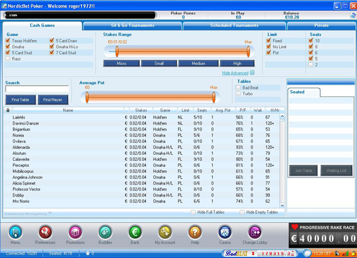
Task: Click the Small stakes button
Action: coord(159,63)
